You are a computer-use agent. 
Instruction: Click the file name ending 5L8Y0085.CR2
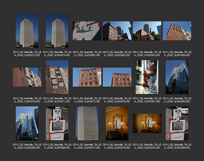point(27,146)
